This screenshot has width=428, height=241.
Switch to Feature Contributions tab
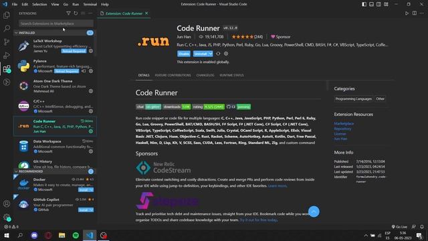point(173,75)
